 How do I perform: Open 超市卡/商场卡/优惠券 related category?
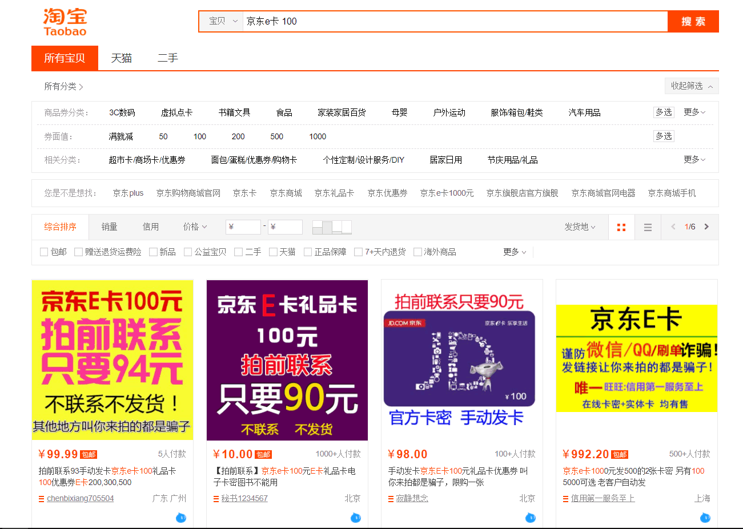[x=147, y=160]
